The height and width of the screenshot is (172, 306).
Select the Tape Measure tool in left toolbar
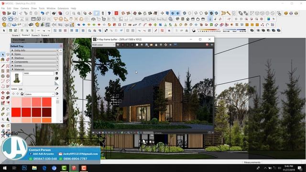tap(3, 109)
